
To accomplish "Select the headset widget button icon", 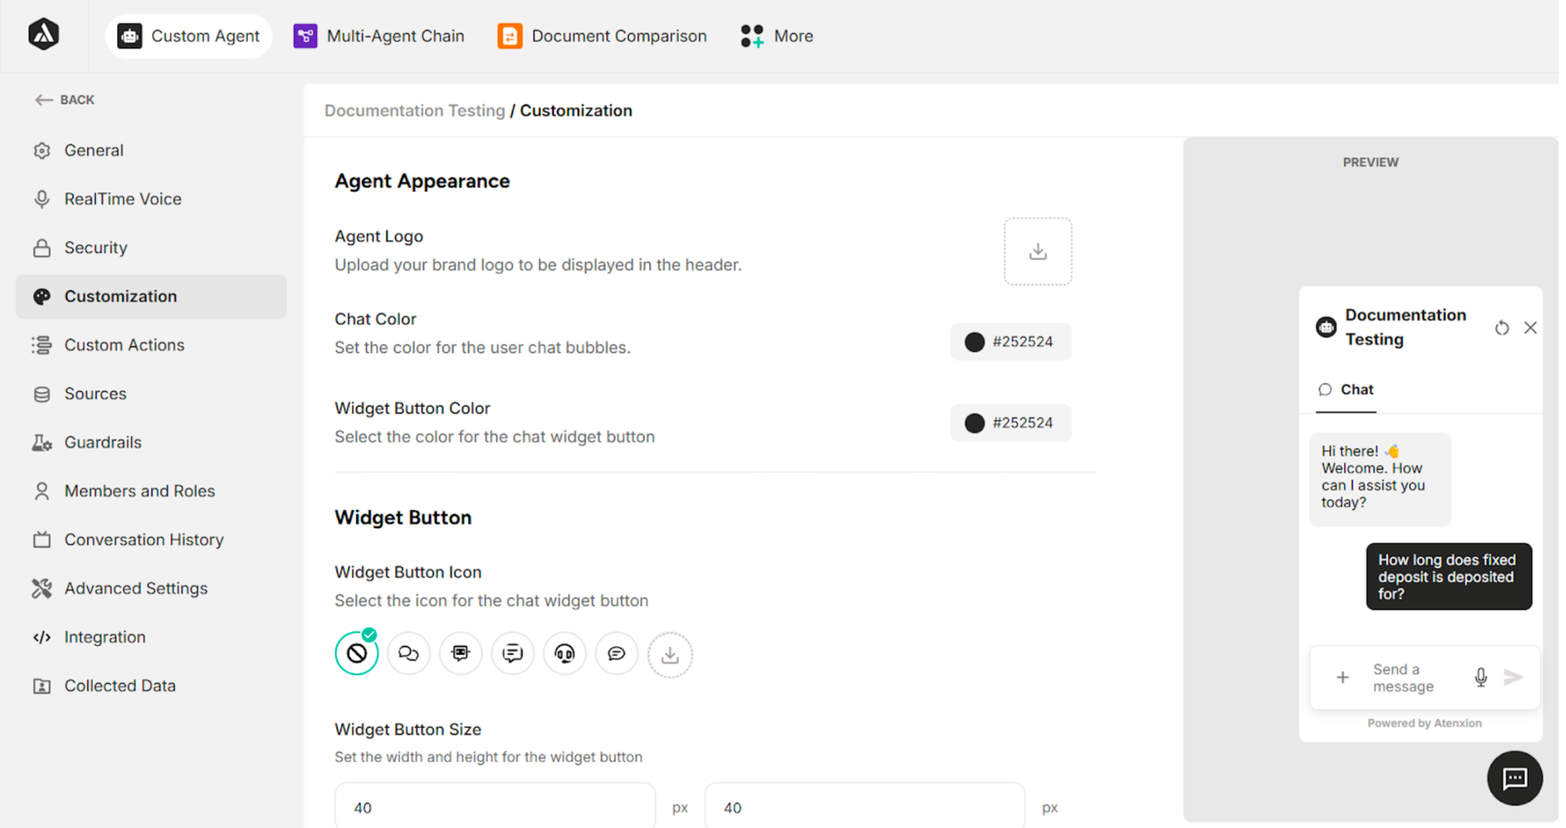I will point(564,653).
